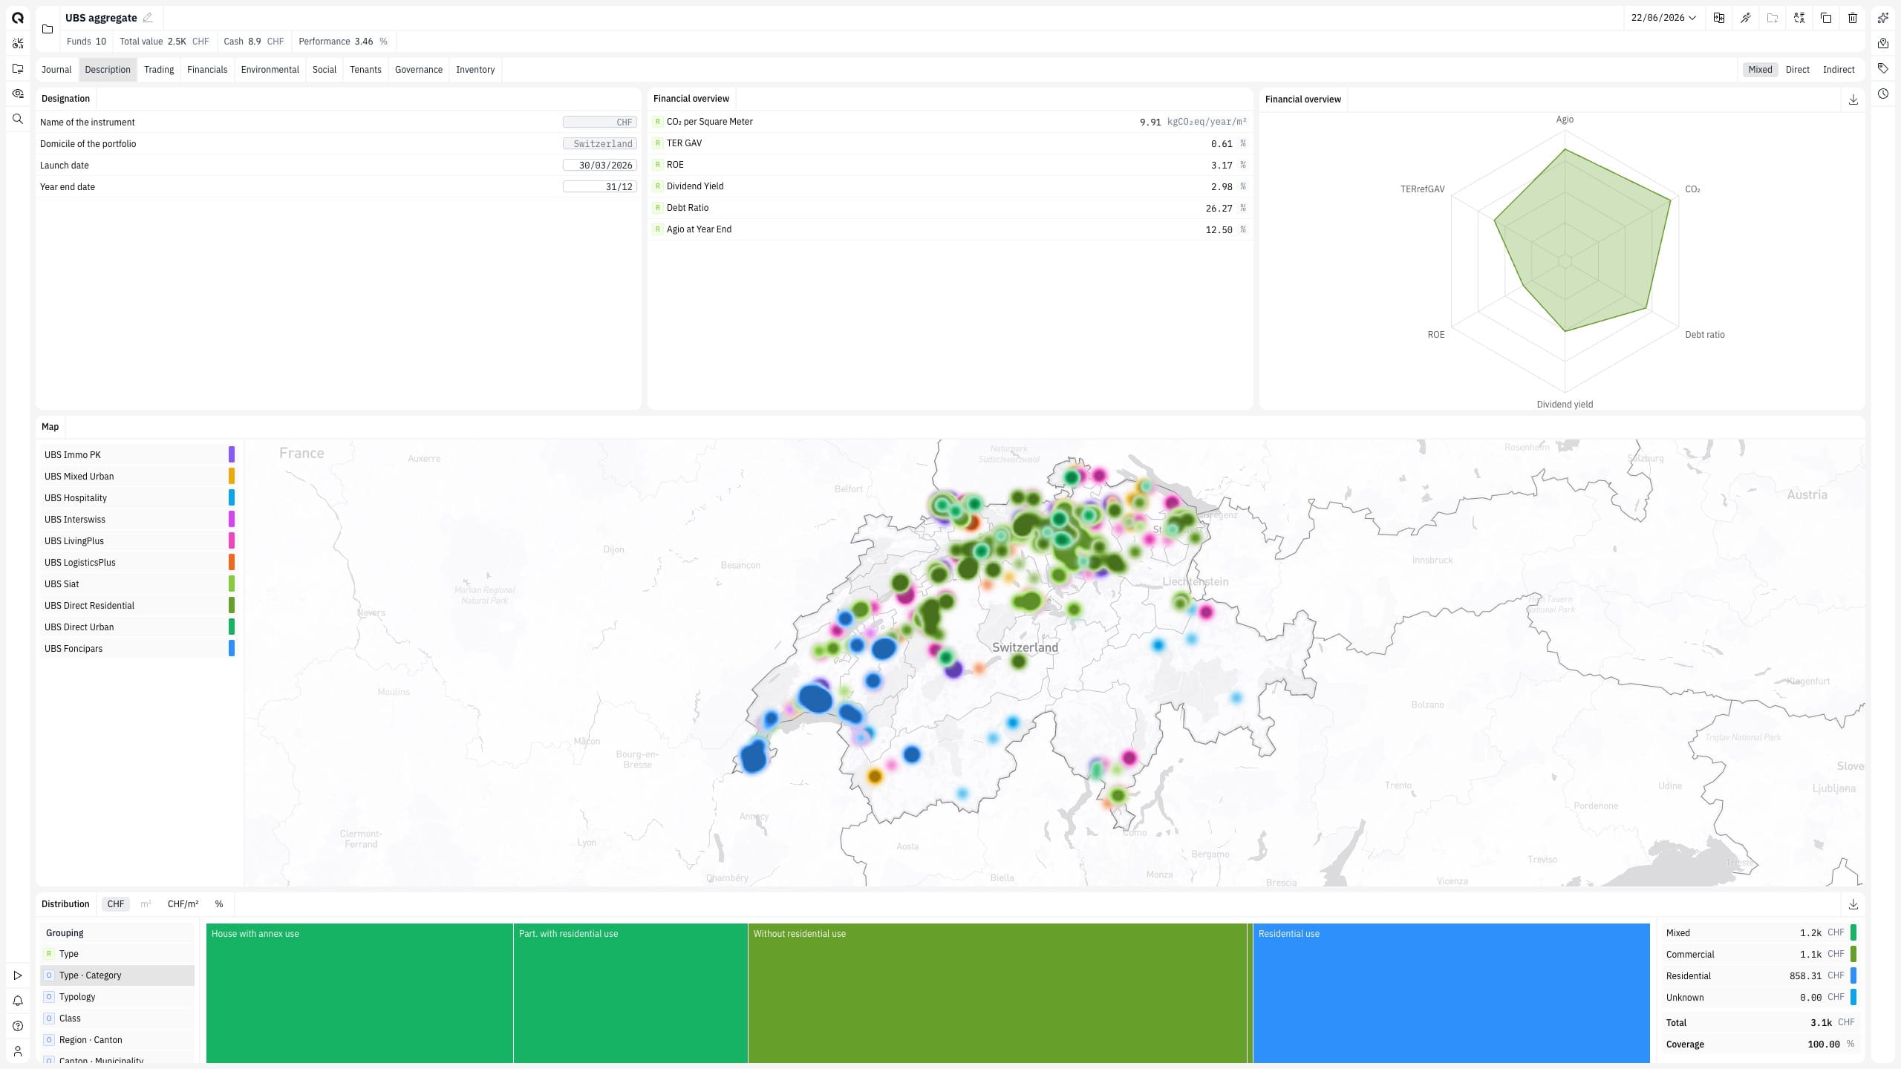Viewport: 1901px width, 1069px height.
Task: Open the help question mark icon
Action: click(x=18, y=1026)
